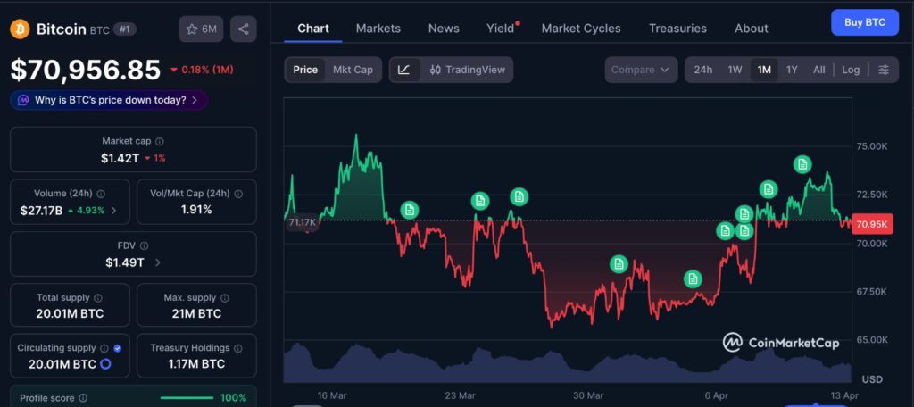The image size is (914, 407).
Task: Switch chart to Price view
Action: tap(305, 70)
